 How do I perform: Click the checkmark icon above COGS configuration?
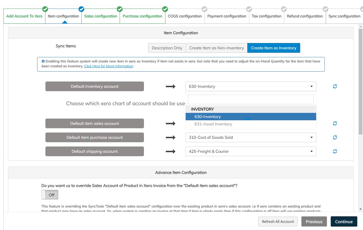tap(204, 9)
